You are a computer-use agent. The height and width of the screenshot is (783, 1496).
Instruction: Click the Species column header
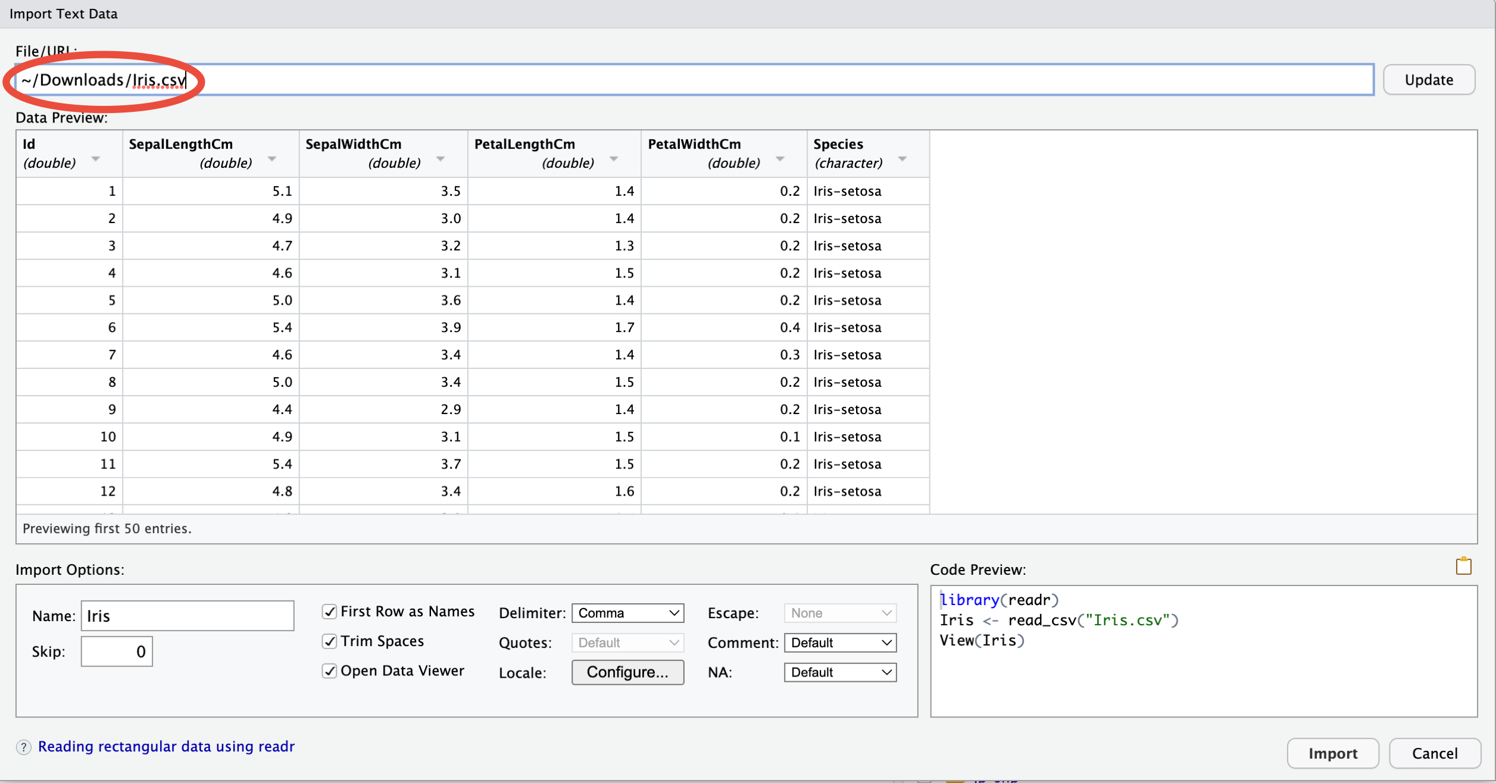coord(868,154)
